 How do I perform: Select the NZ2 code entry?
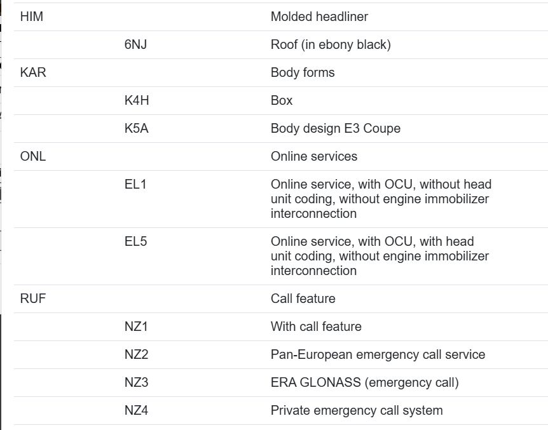pos(136,354)
